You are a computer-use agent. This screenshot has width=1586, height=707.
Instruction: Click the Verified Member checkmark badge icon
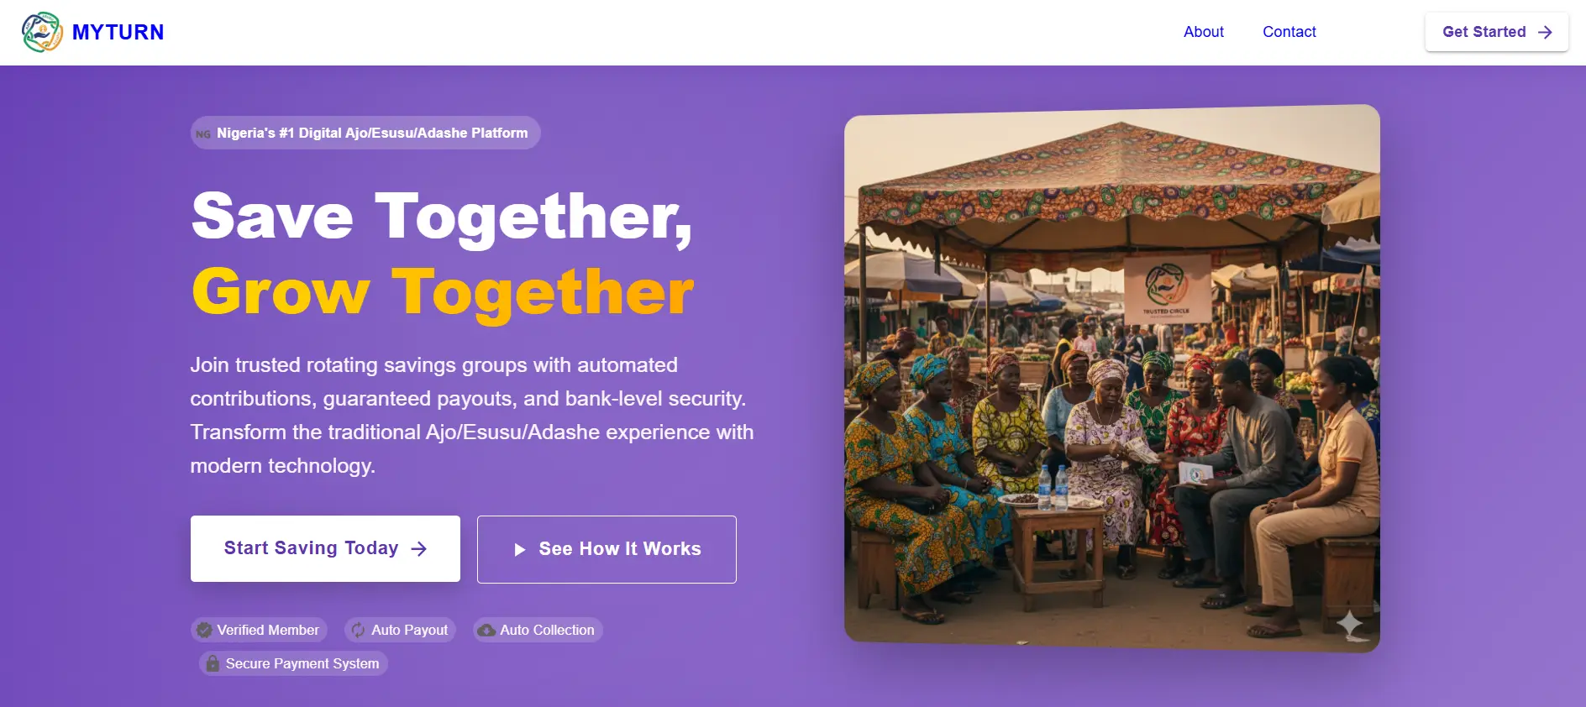(x=204, y=630)
